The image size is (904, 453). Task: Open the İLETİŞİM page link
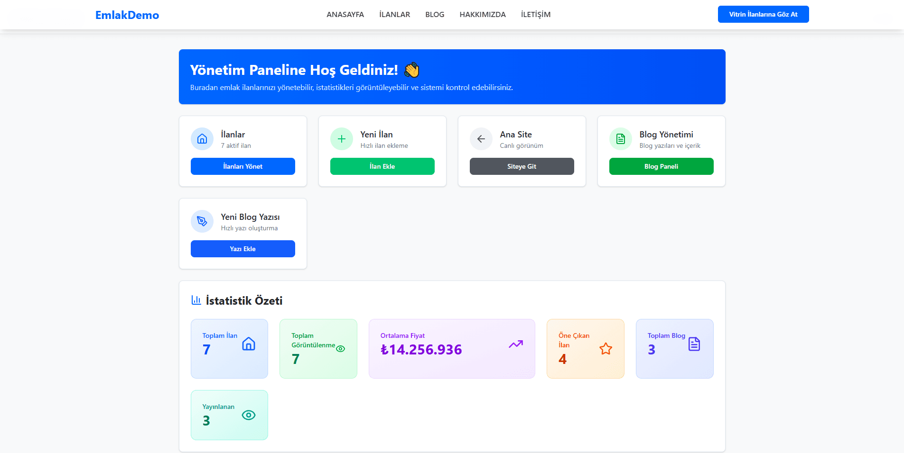tap(536, 15)
